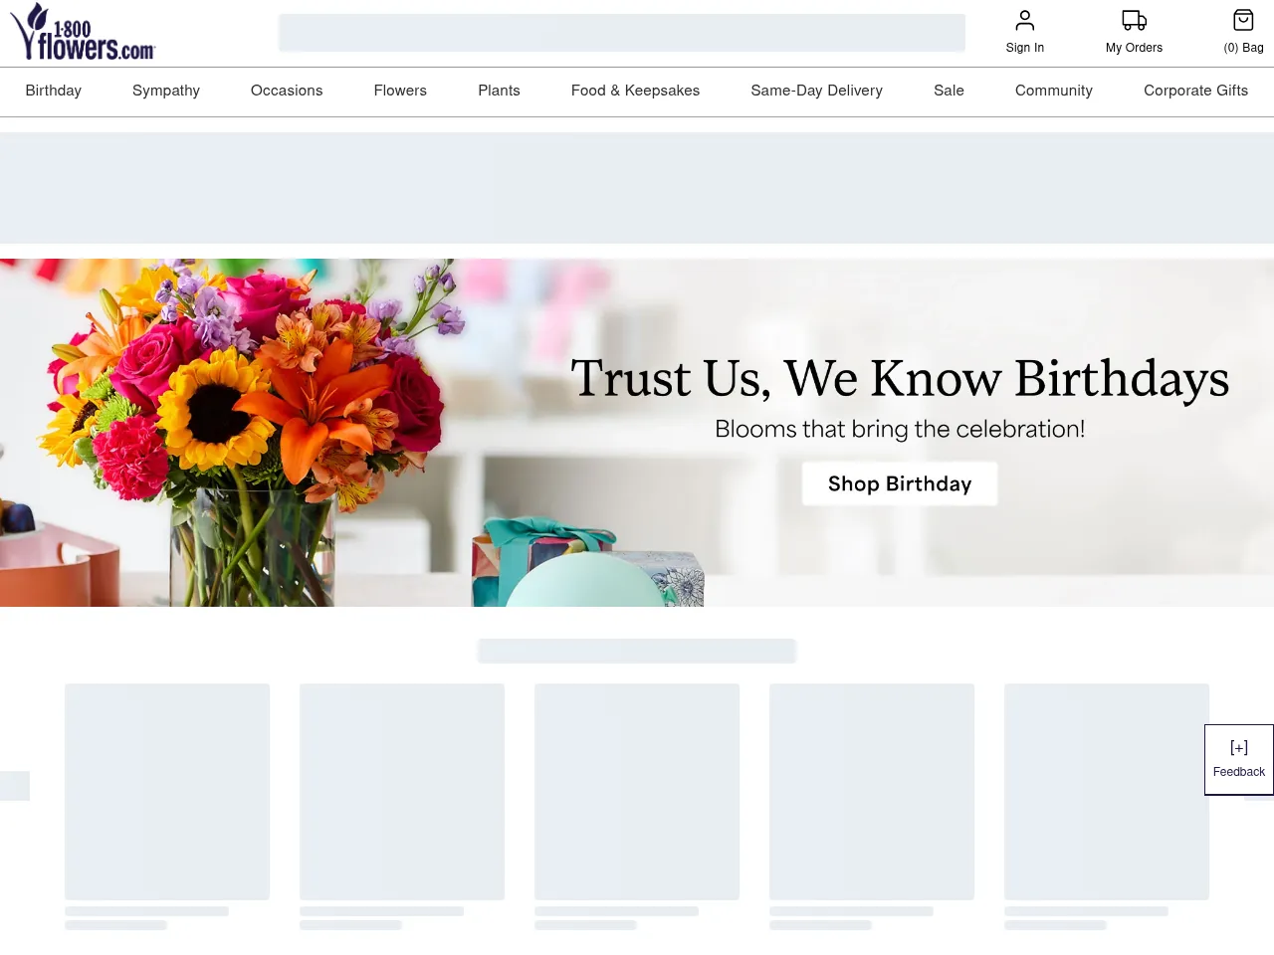
Task: Click the Shop Birthday button
Action: point(899,483)
